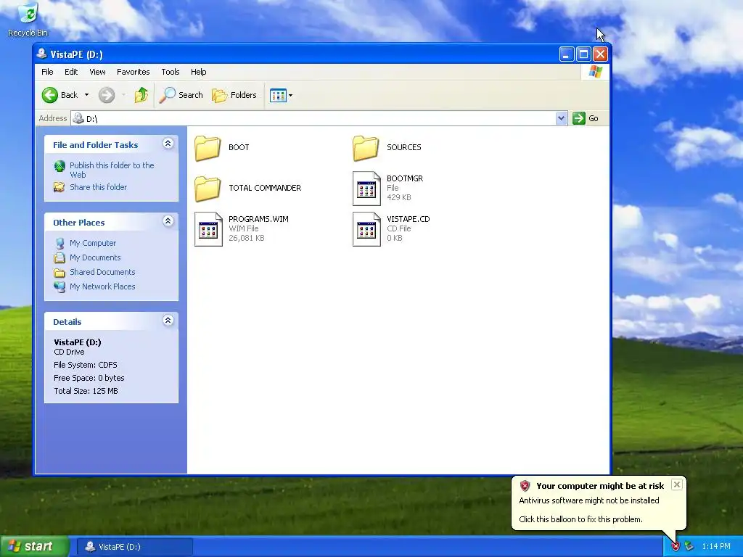Collapse the File and Folder Tasks panel
Image resolution: width=743 pixels, height=557 pixels.
(x=168, y=144)
